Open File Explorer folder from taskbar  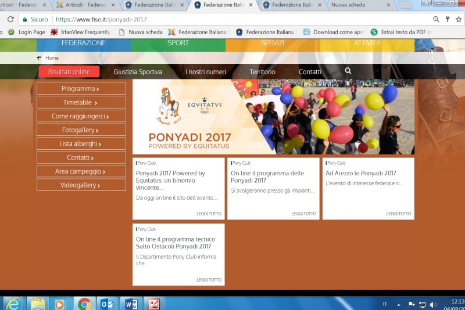click(x=38, y=304)
